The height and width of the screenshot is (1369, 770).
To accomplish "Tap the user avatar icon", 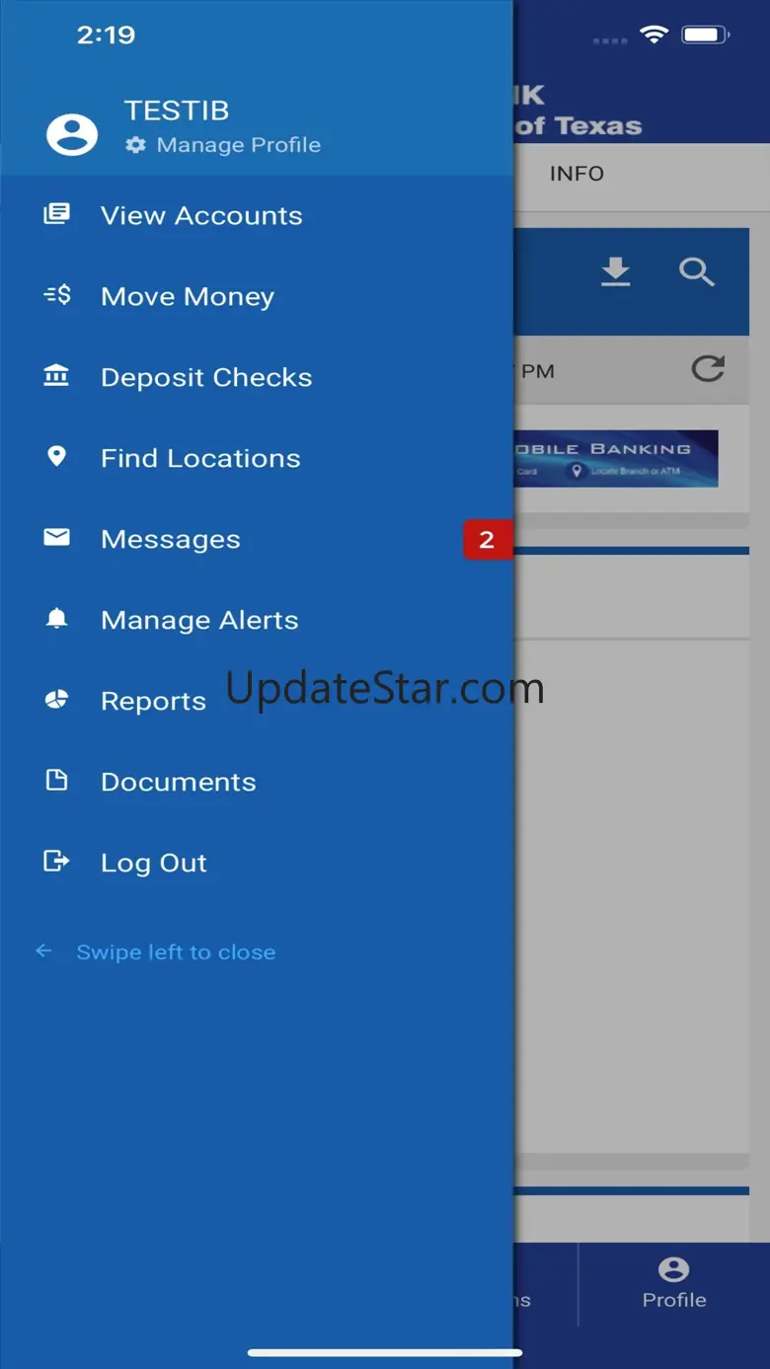I will 72,133.
